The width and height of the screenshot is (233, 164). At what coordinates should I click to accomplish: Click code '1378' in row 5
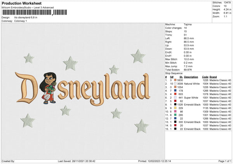[205, 94]
